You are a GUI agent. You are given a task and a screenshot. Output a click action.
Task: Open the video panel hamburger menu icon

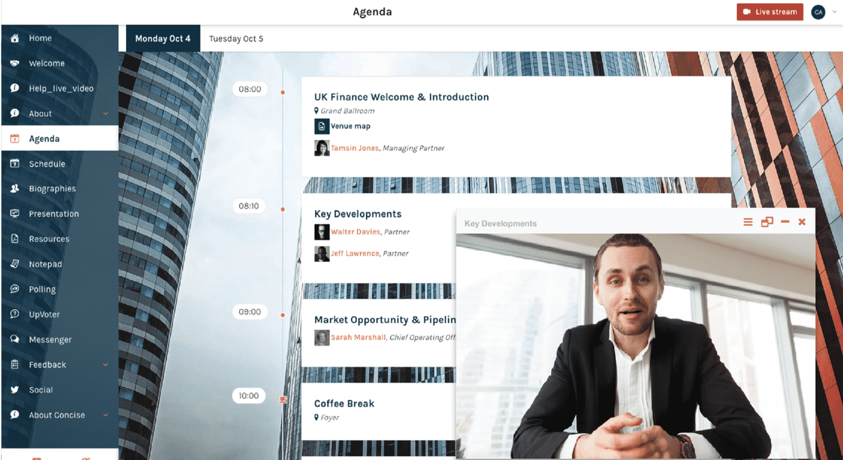(x=748, y=222)
